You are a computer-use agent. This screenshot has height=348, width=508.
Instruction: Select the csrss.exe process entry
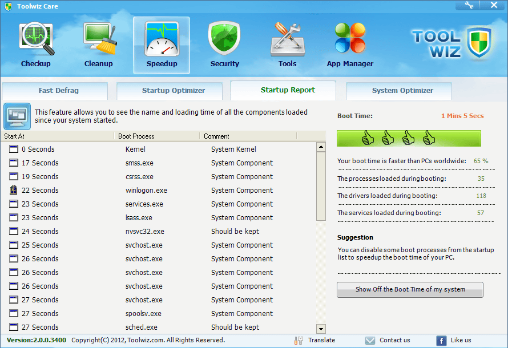pos(139,177)
